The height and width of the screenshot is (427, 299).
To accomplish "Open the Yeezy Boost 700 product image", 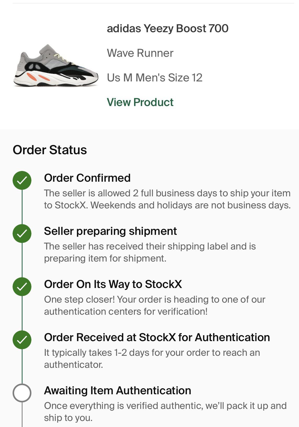I will pyautogui.click(x=56, y=67).
